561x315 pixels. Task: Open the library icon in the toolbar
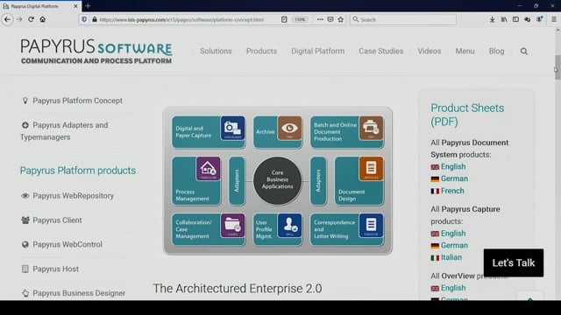pos(504,19)
